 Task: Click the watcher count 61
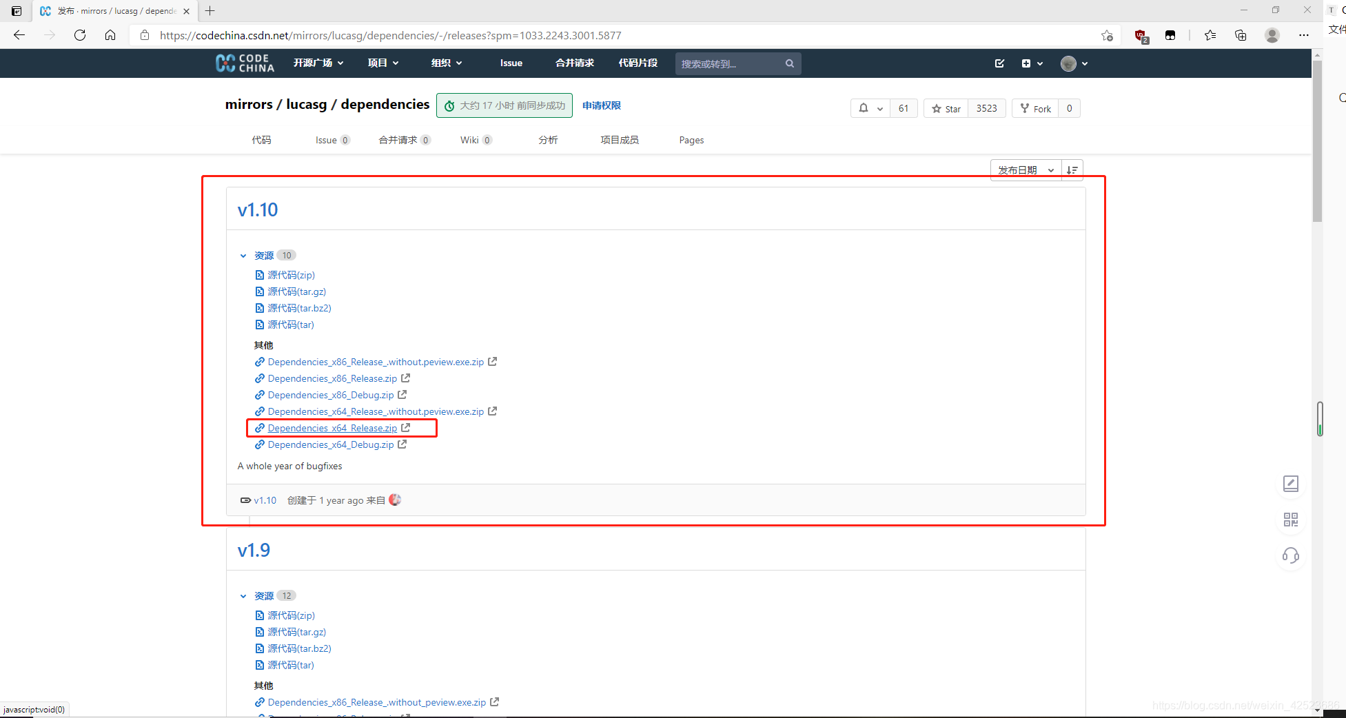click(904, 108)
